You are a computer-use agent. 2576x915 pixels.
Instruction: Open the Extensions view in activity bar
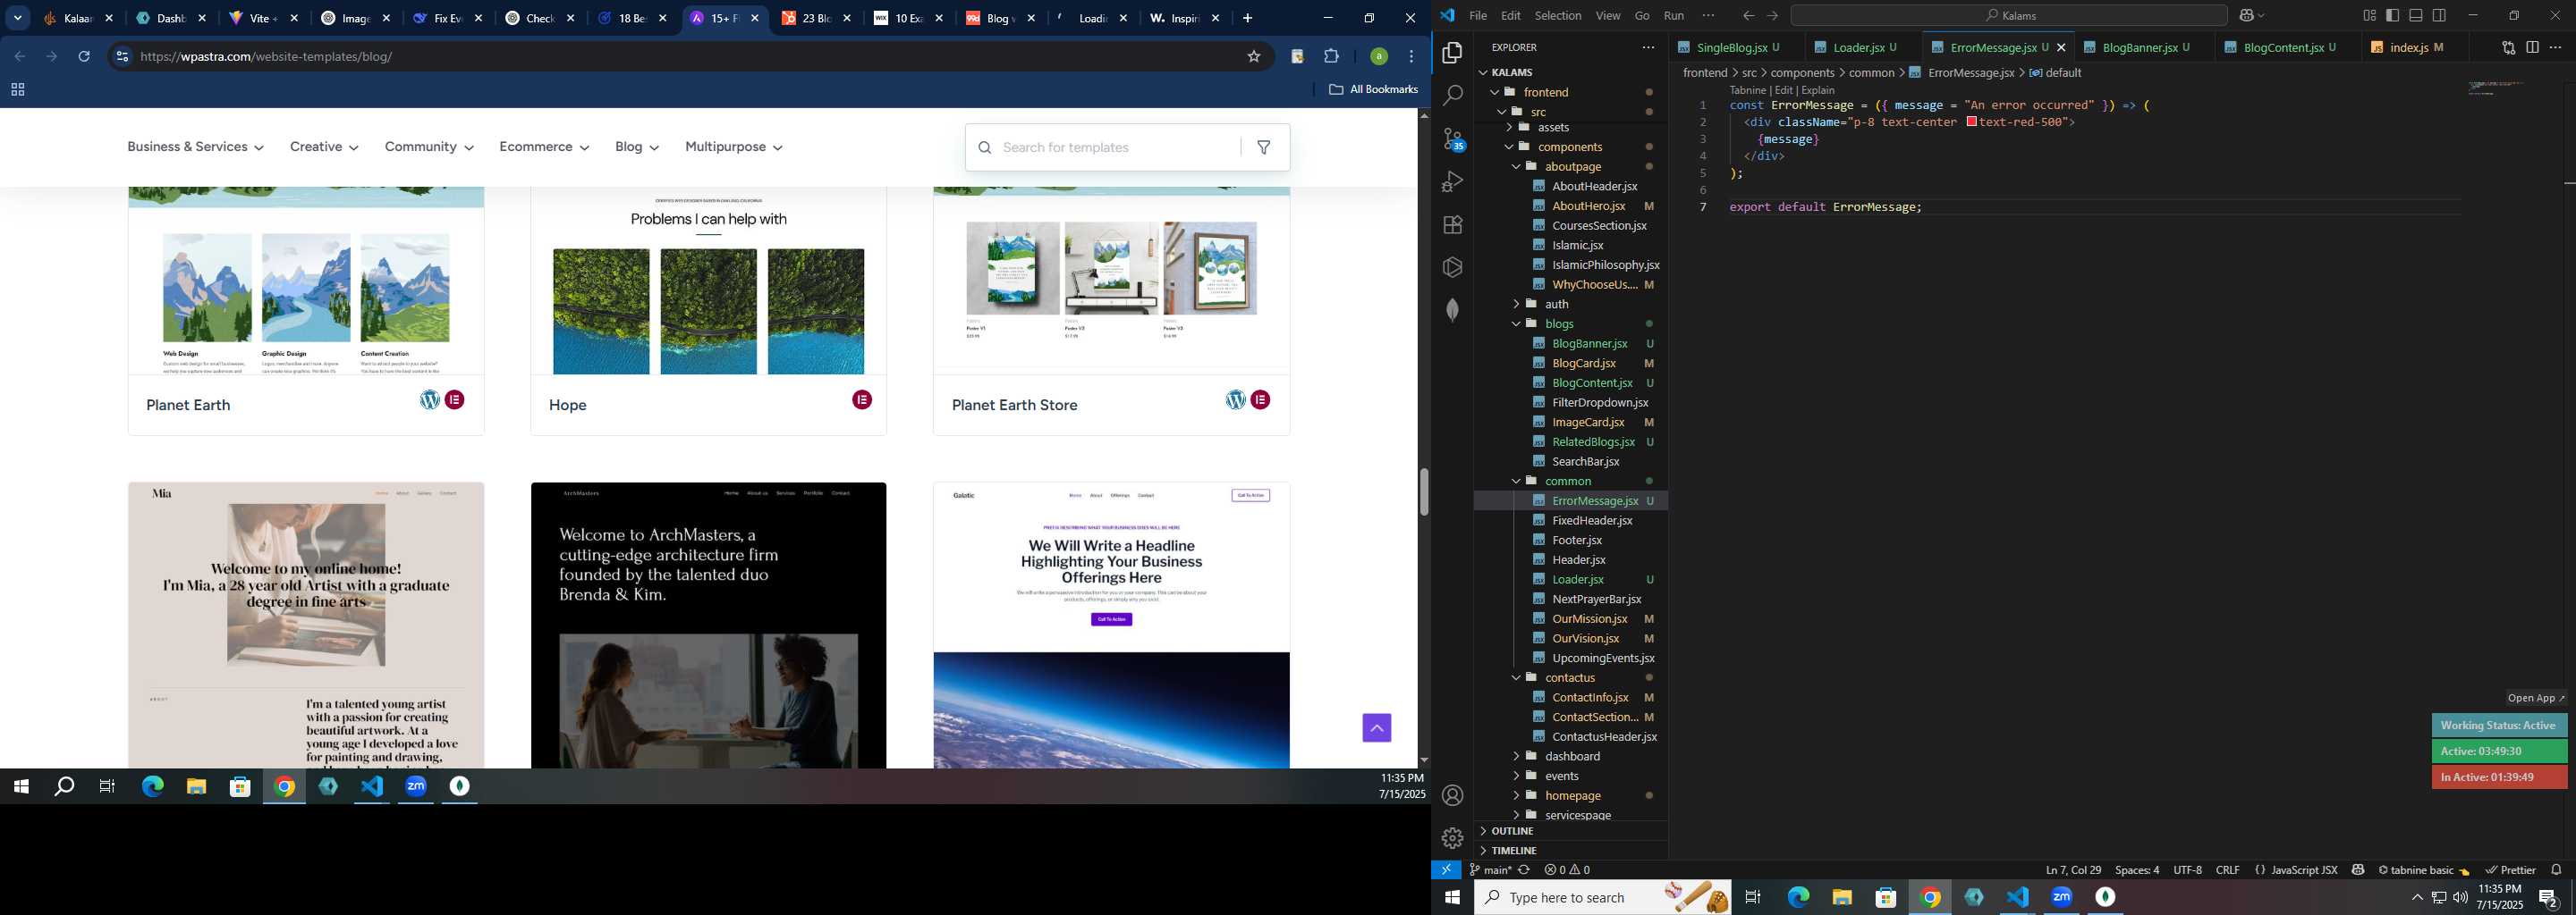click(x=1452, y=225)
